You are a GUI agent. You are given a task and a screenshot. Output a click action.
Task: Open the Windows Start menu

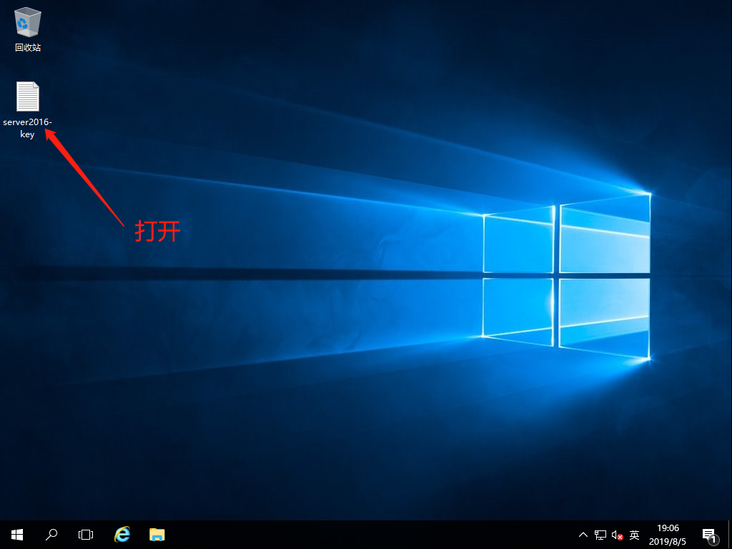[x=17, y=535]
